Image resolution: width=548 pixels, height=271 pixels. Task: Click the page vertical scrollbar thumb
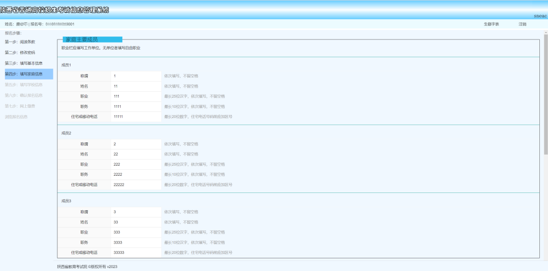point(546,94)
